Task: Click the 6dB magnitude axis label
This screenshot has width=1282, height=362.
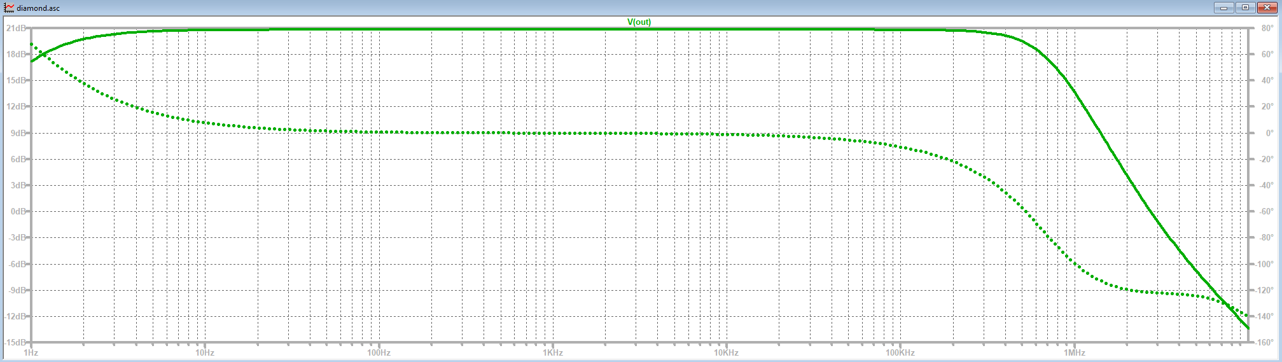Action: 18,159
